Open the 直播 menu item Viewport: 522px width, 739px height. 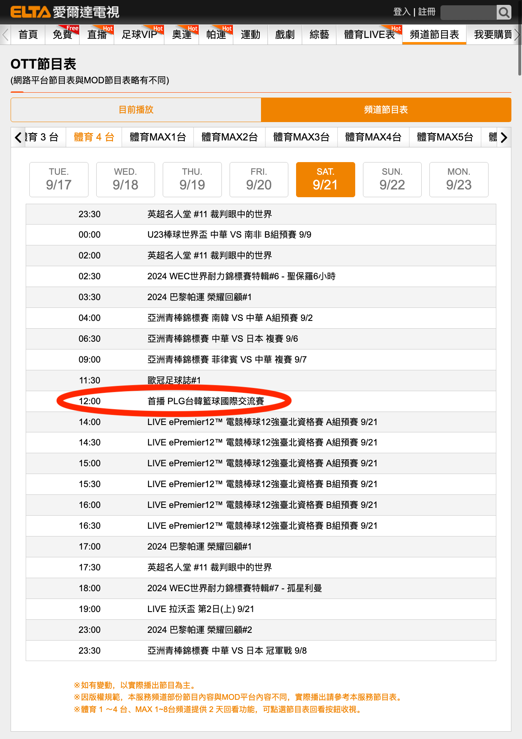(x=97, y=35)
